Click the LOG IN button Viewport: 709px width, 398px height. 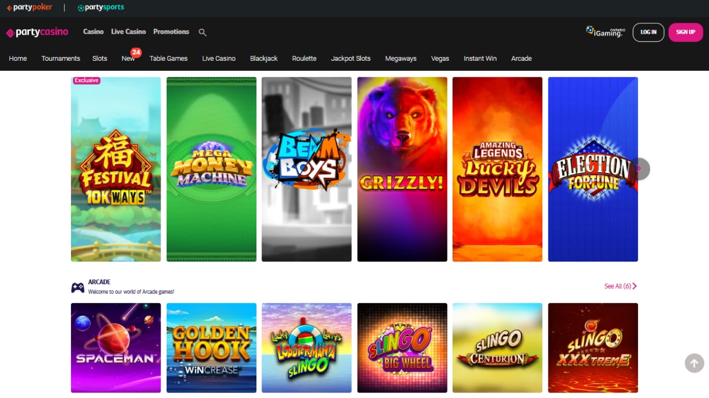tap(648, 32)
